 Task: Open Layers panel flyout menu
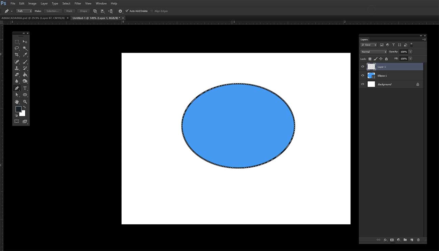click(424, 40)
